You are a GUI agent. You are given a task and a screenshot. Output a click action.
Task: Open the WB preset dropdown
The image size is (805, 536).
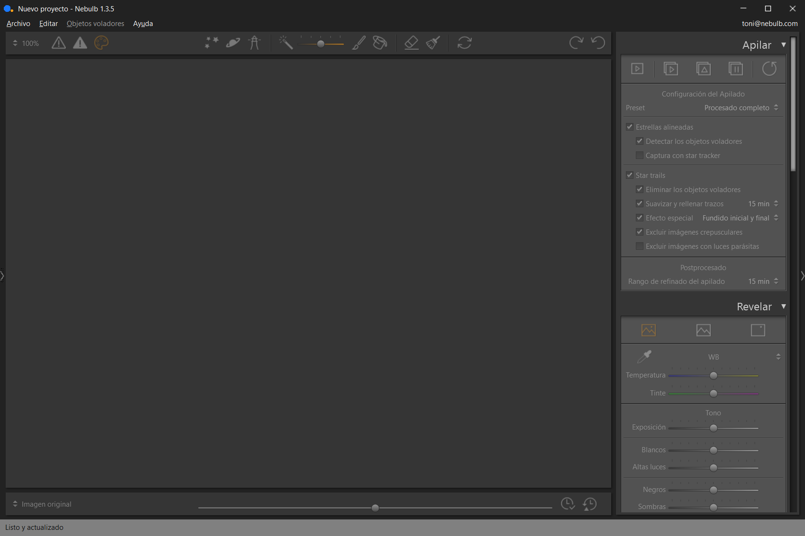(x=778, y=357)
